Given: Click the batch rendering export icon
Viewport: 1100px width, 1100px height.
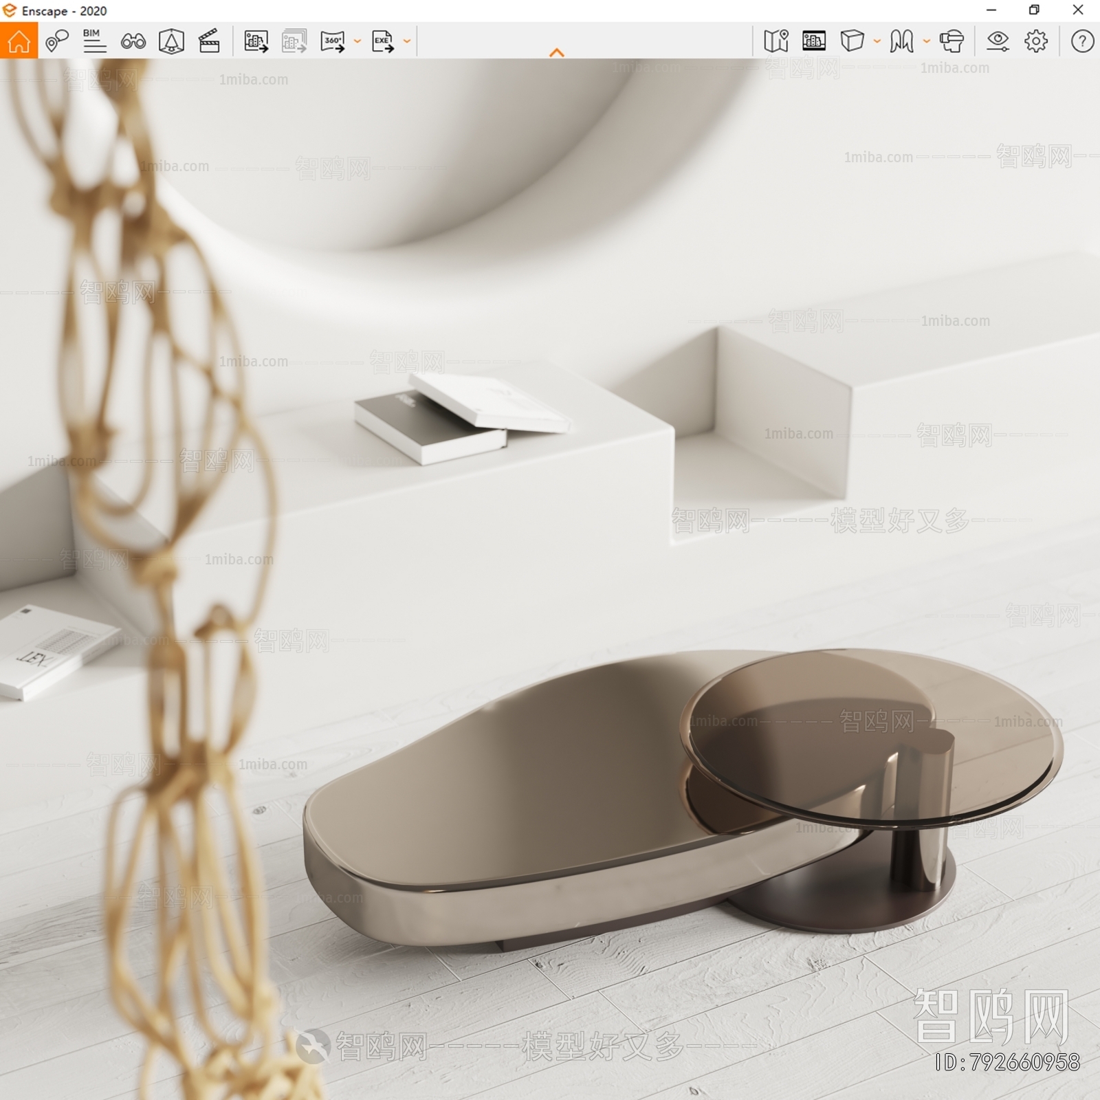Looking at the screenshot, I should 294,41.
